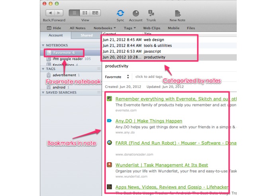Click the FARR globe favicon

(x=110, y=142)
